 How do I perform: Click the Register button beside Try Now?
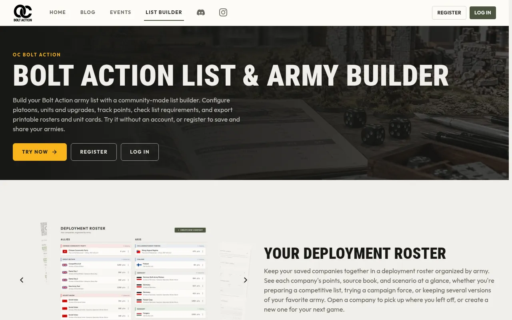click(x=94, y=152)
